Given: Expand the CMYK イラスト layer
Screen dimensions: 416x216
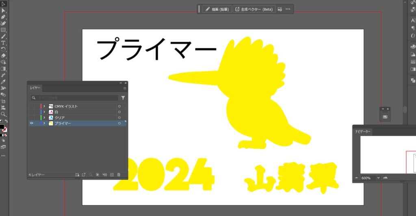Looking at the screenshot, I should (44, 106).
